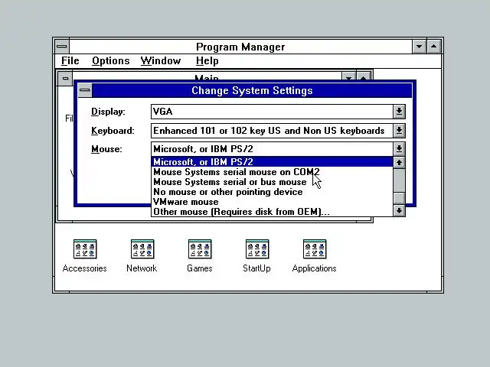Click the VGA display combo box

(x=272, y=112)
